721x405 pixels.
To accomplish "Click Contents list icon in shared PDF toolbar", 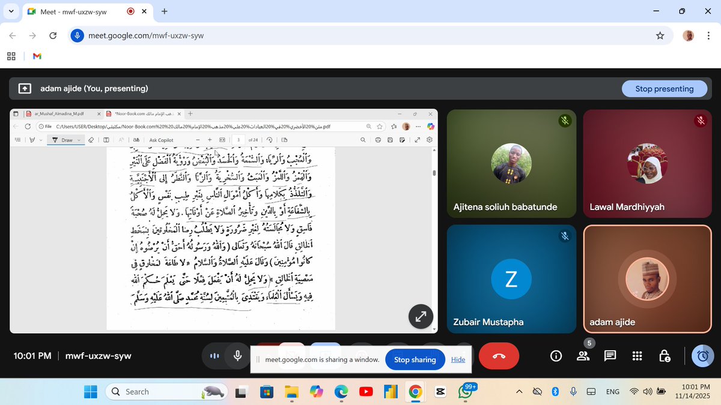I will 17,140.
